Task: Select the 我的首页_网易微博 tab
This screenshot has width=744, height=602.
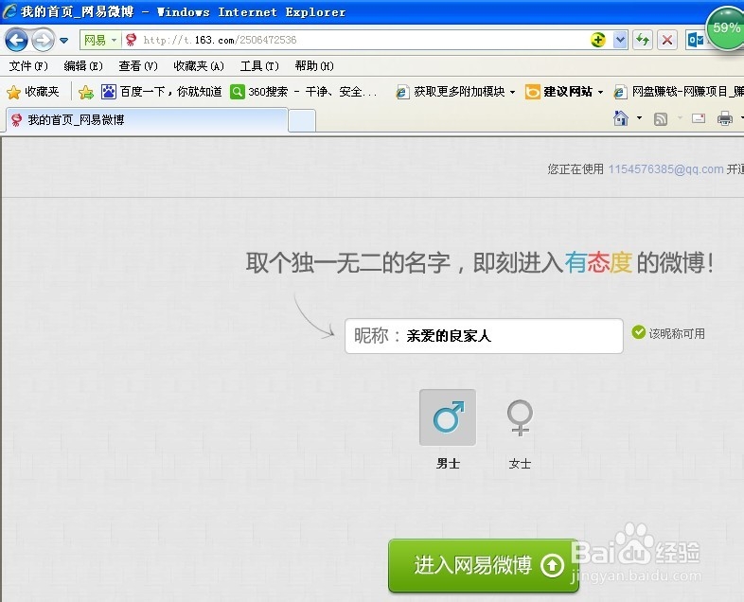Action: click(147, 120)
